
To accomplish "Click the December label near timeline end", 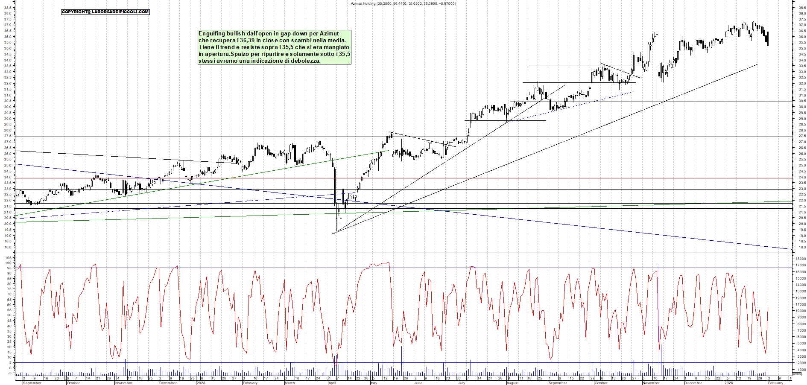I will [693, 383].
